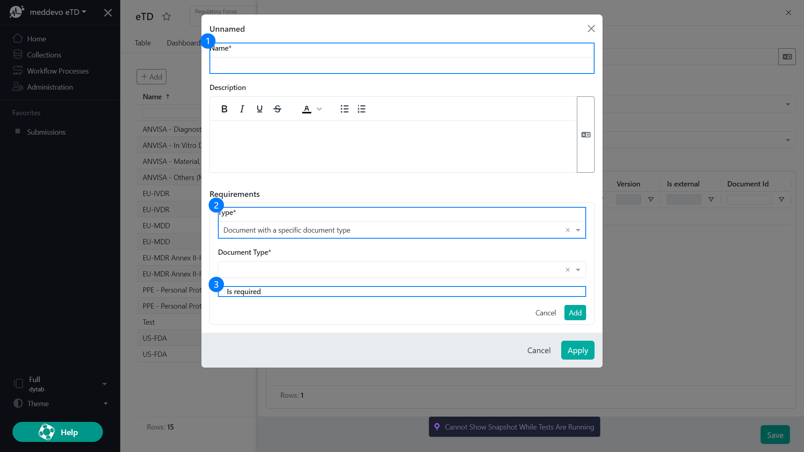Apply strikethrough formatting in the description editor
Image resolution: width=804 pixels, height=452 pixels.
[277, 108]
